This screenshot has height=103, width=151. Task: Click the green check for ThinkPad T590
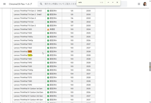point(48,85)
